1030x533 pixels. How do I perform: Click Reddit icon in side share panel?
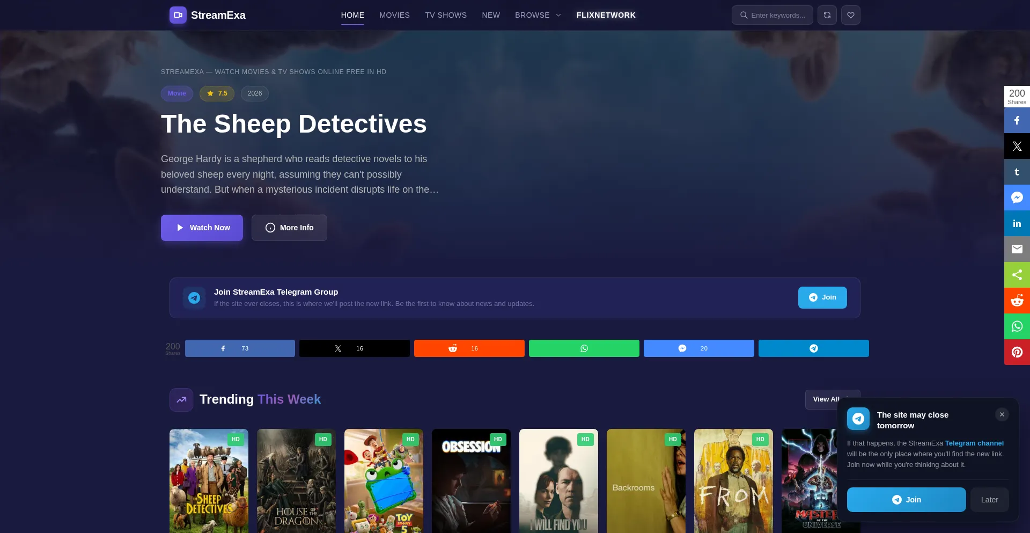click(x=1017, y=301)
